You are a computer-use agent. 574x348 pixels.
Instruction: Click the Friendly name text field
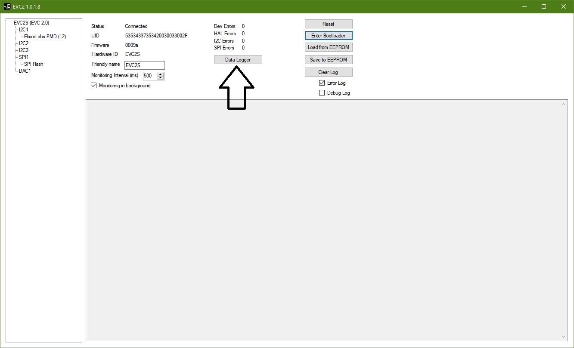click(x=144, y=65)
